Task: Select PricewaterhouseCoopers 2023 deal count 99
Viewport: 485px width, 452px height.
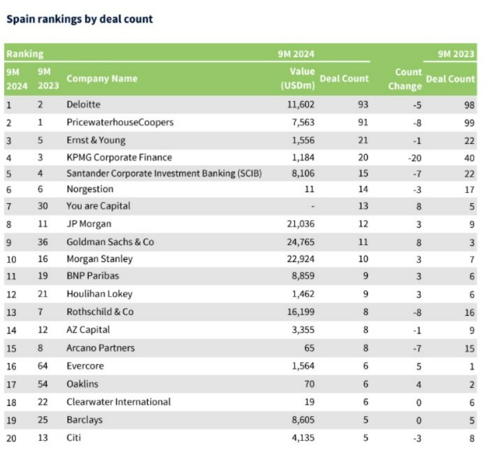Action: tap(469, 123)
